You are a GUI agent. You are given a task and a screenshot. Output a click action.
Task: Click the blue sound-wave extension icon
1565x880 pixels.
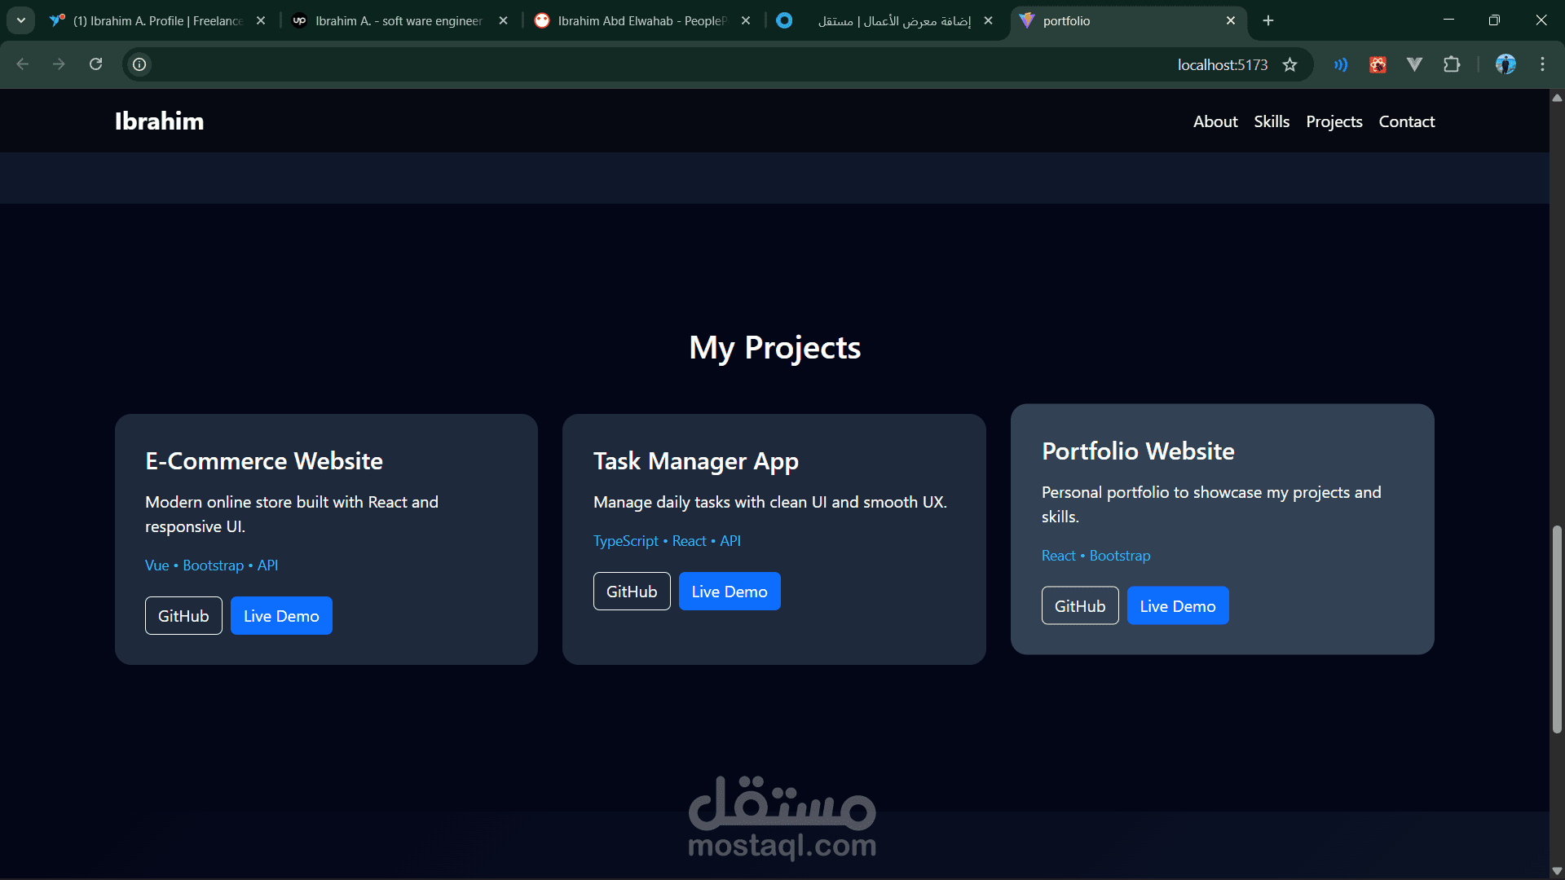pos(1341,64)
